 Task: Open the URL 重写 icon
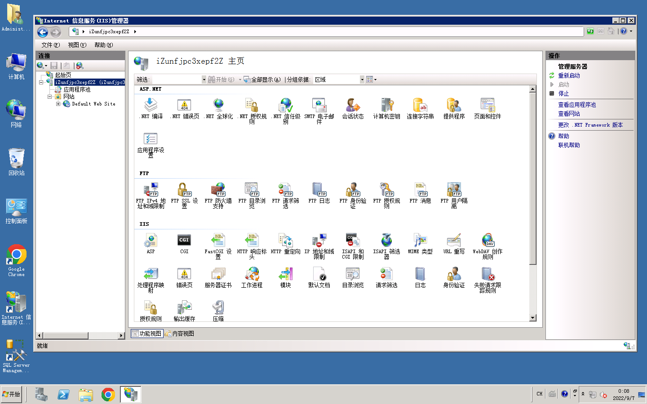pos(454,244)
